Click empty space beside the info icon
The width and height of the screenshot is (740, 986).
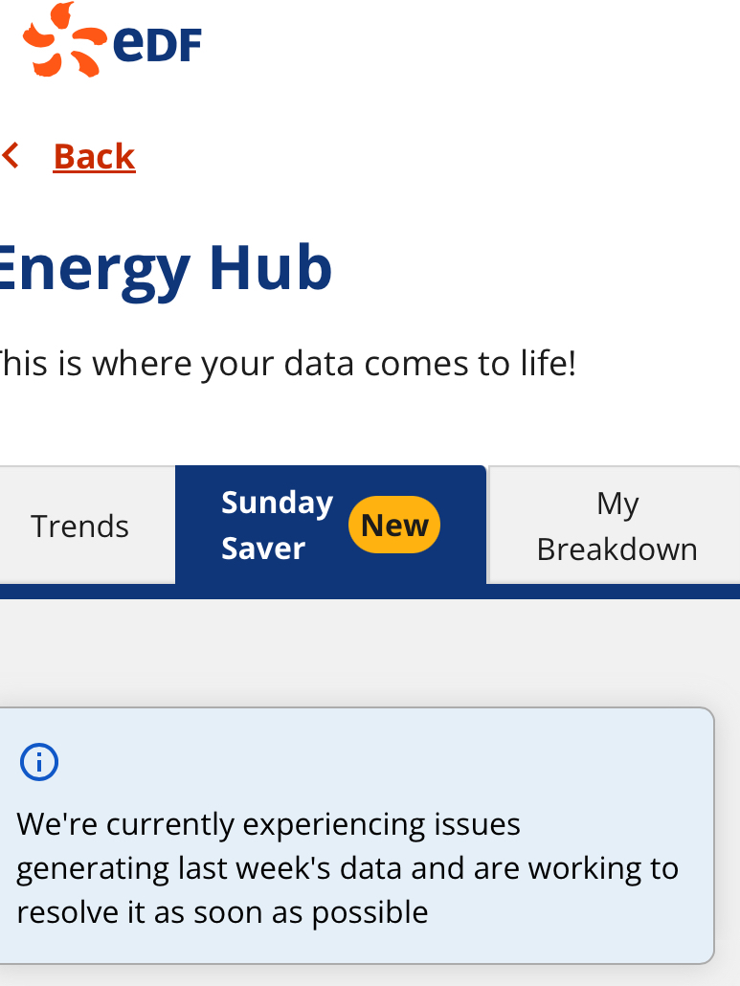tap(377, 762)
